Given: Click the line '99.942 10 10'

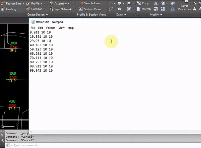Looking at the screenshot, I should coord(41,70).
